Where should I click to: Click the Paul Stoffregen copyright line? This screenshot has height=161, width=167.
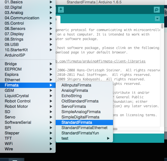point(104,75)
